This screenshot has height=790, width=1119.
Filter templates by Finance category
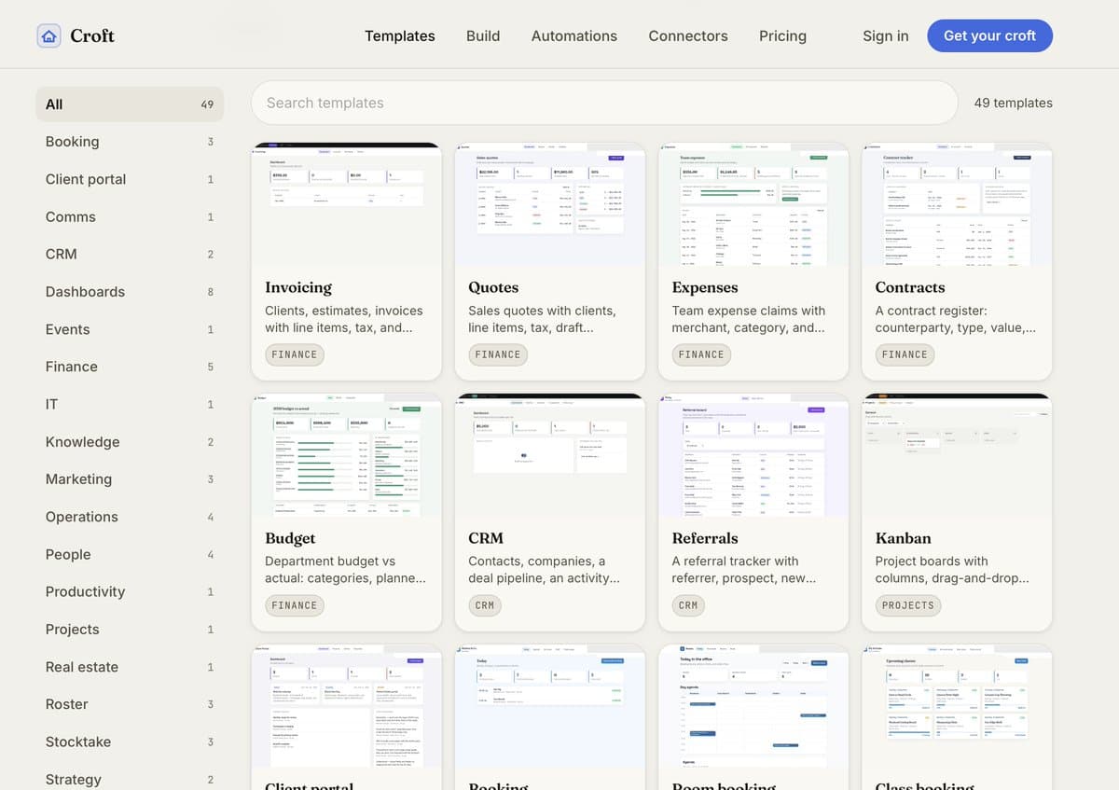coord(130,367)
